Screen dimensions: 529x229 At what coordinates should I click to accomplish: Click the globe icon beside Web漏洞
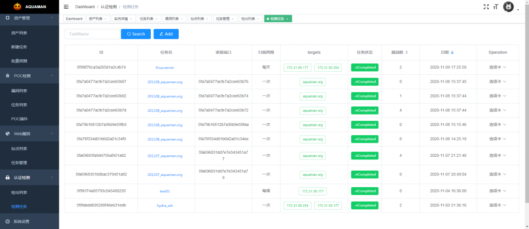coord(8,134)
